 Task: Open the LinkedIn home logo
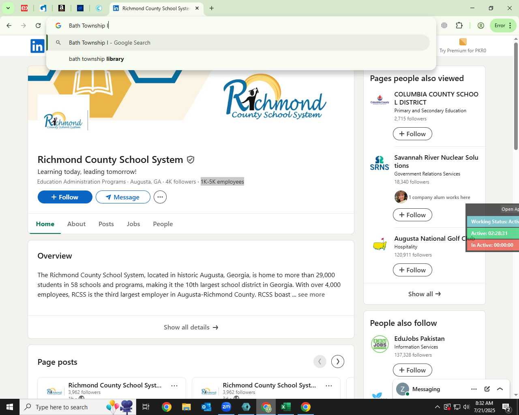(37, 46)
